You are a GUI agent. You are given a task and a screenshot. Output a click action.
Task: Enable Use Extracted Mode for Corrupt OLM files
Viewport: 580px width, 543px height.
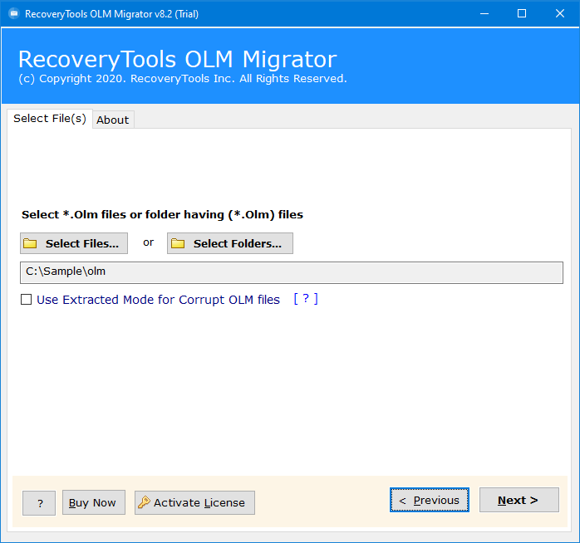point(27,300)
